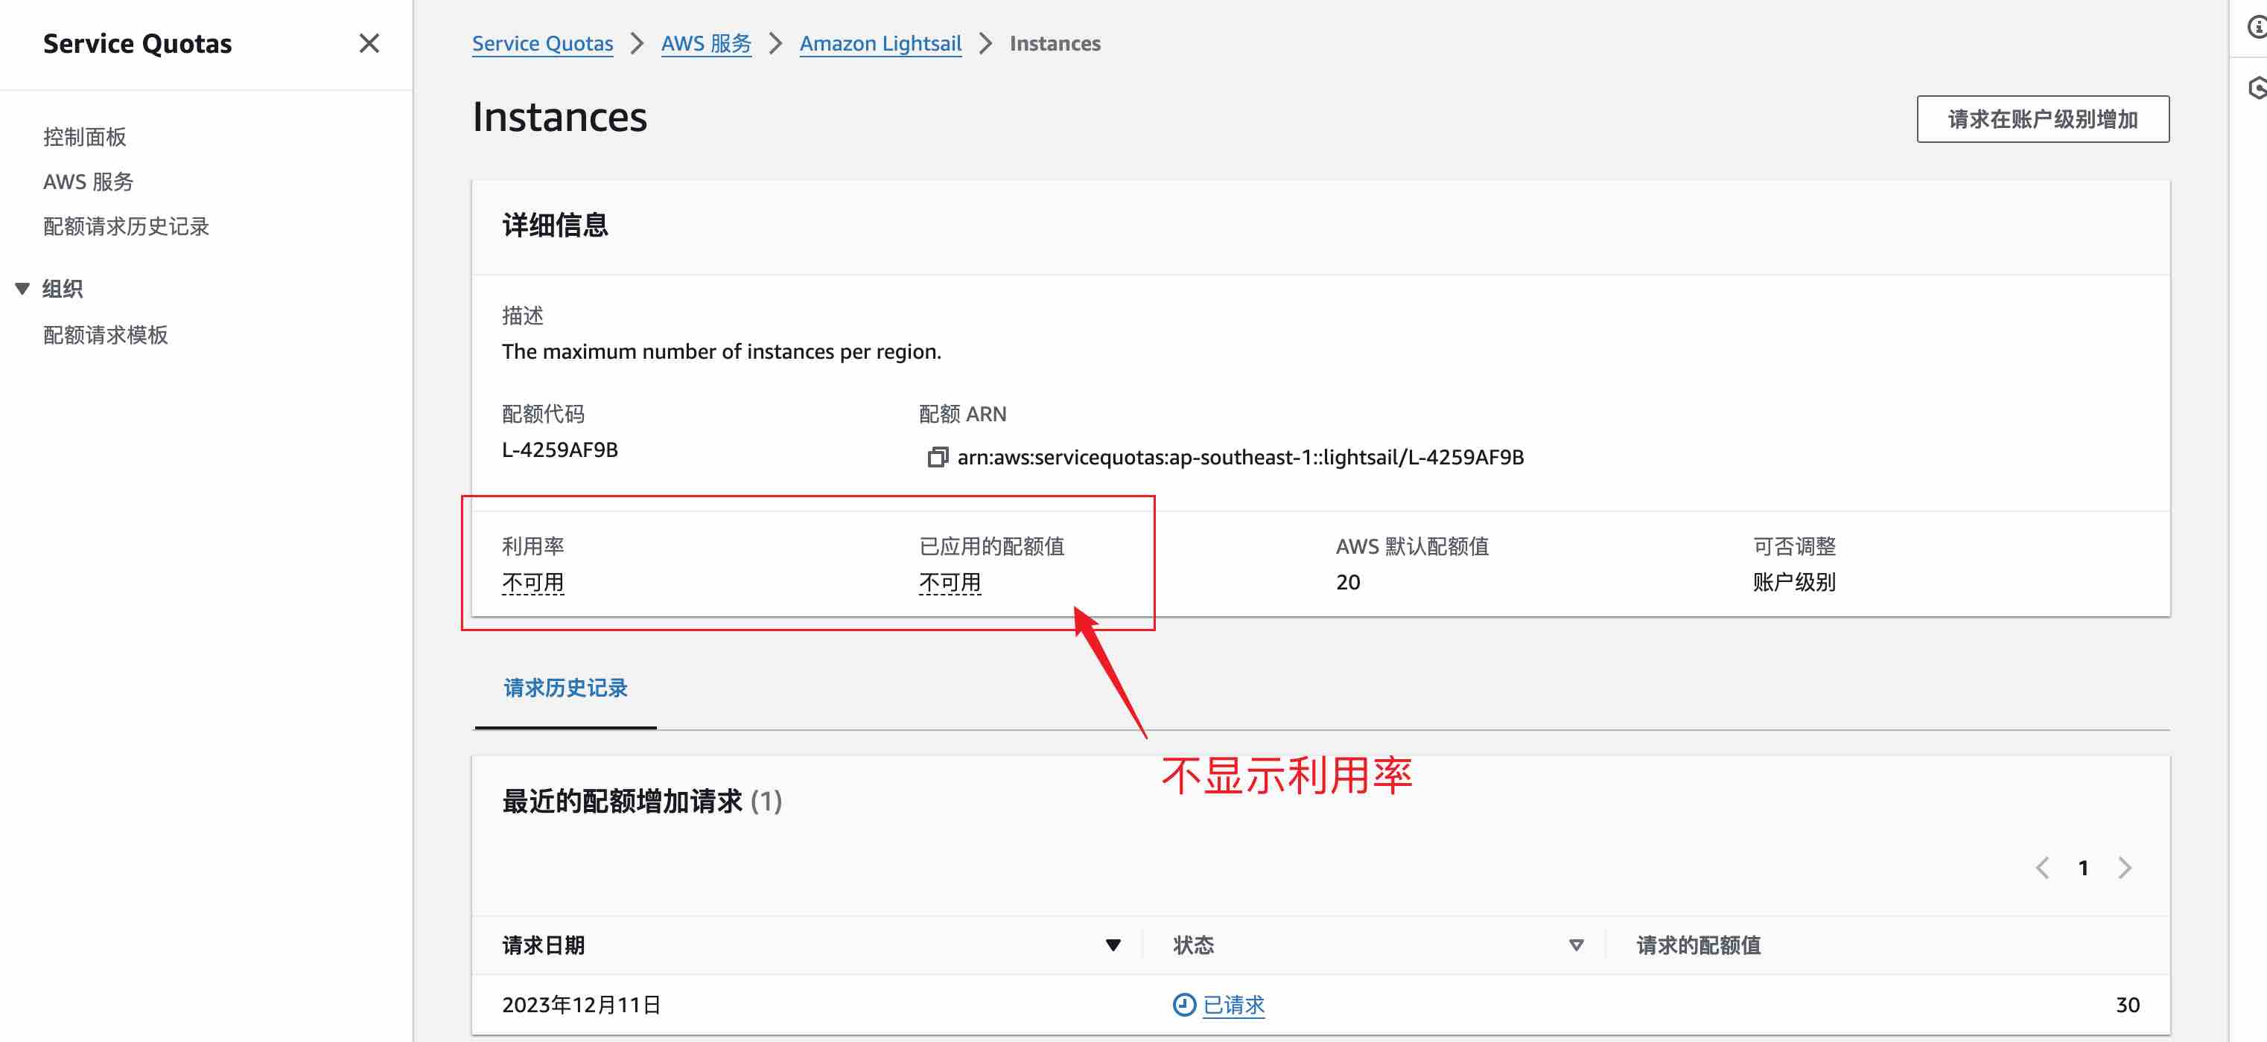
Task: Click the requested quota value 30
Action: pyautogui.click(x=2127, y=1004)
